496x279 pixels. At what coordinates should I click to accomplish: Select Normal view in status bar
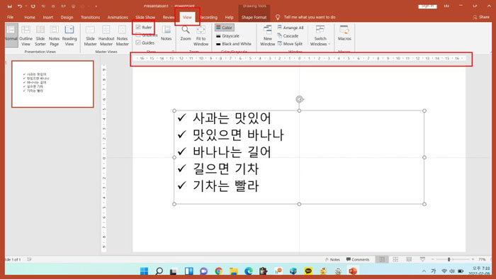382,259
